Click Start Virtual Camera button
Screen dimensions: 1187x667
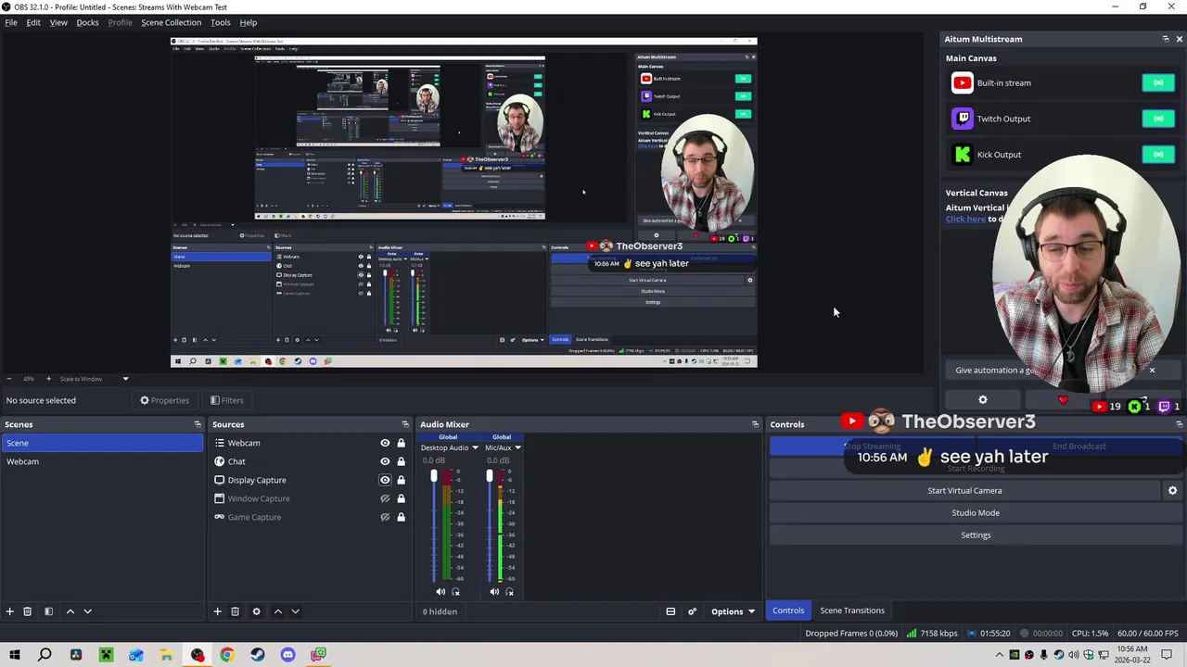click(x=964, y=491)
